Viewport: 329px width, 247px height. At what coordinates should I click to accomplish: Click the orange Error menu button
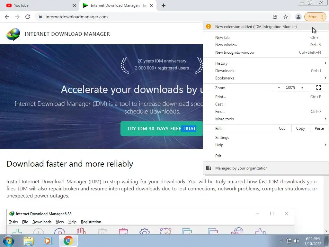(x=315, y=17)
